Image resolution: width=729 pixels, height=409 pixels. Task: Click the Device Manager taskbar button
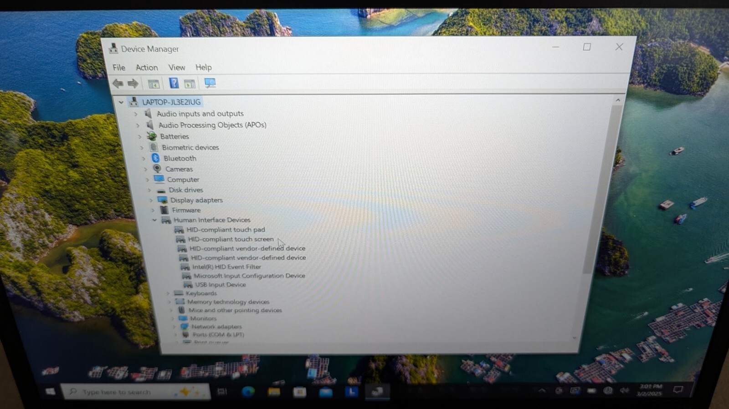377,391
